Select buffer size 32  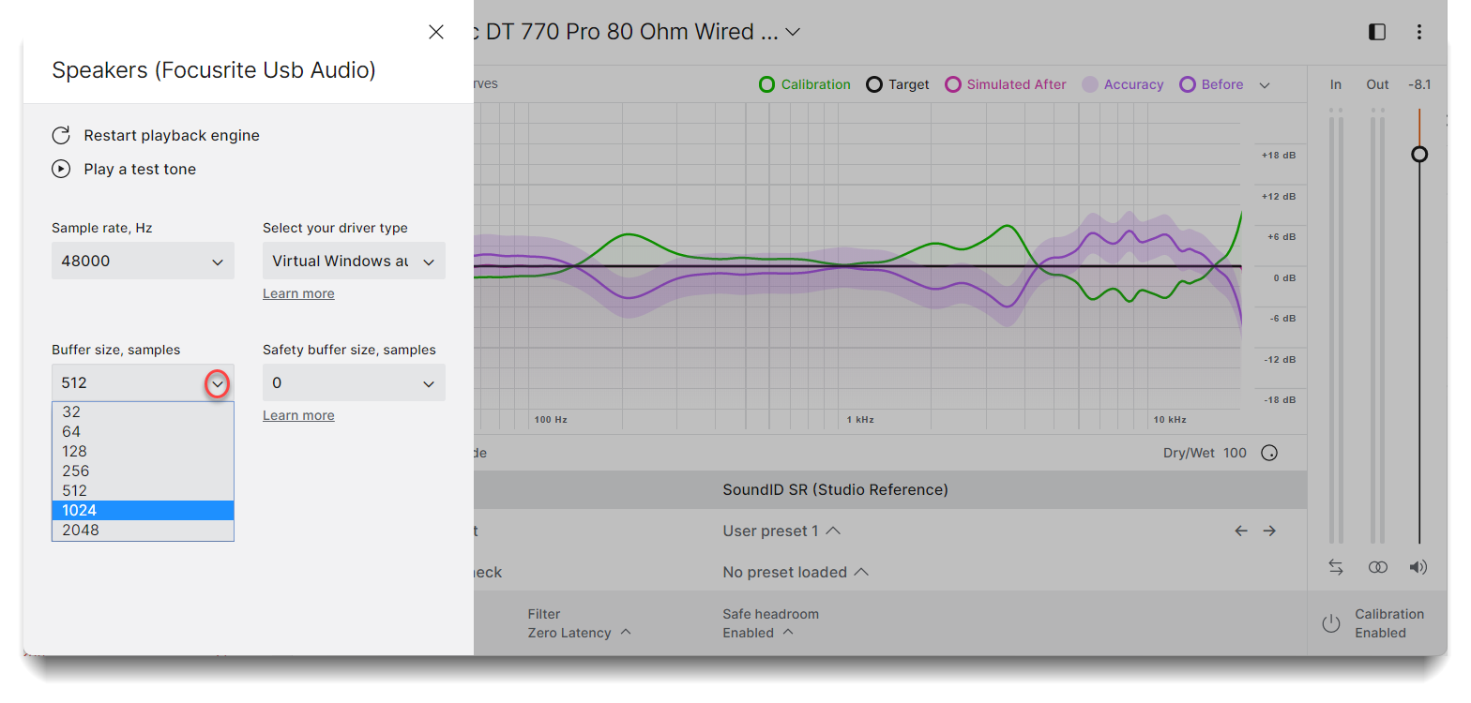click(143, 411)
